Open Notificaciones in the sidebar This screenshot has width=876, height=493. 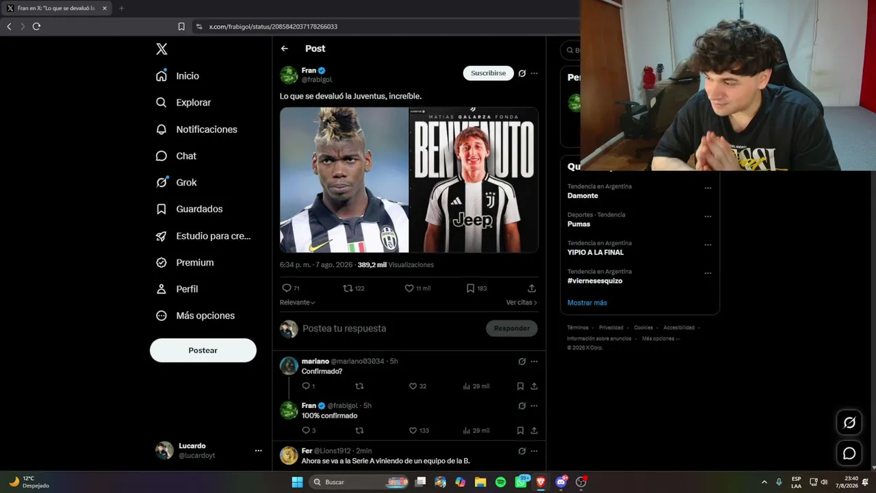pyautogui.click(x=196, y=129)
